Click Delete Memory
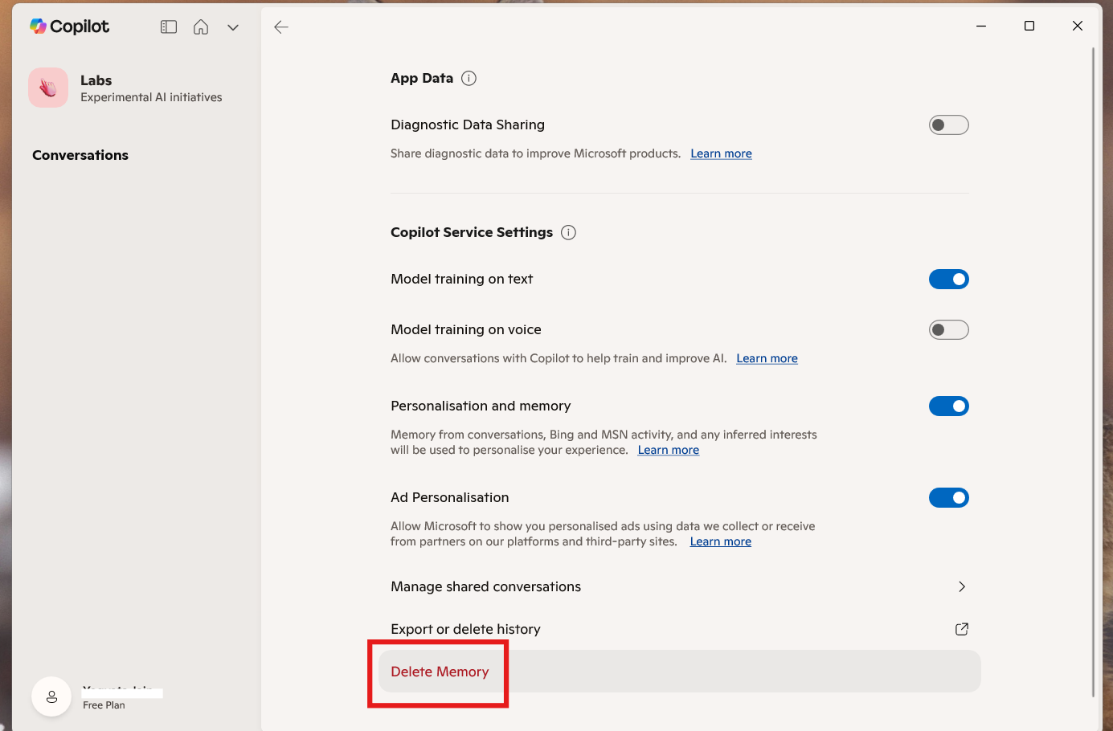The width and height of the screenshot is (1113, 731). tap(439, 672)
